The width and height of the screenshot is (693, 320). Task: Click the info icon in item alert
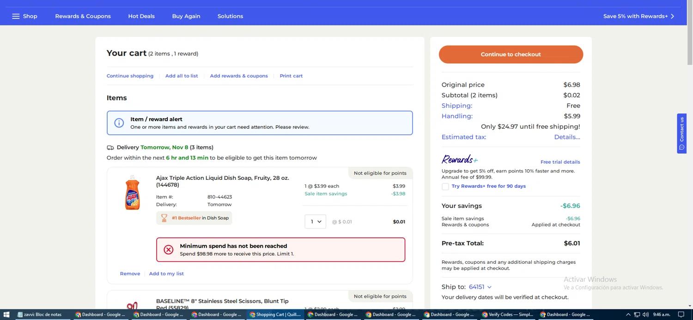pos(119,123)
